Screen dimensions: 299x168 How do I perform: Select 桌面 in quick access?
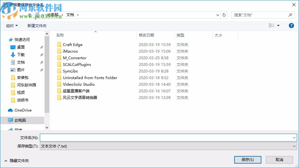pos(21,47)
